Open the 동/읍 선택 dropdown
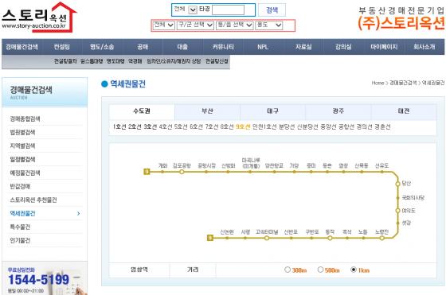 pos(235,25)
